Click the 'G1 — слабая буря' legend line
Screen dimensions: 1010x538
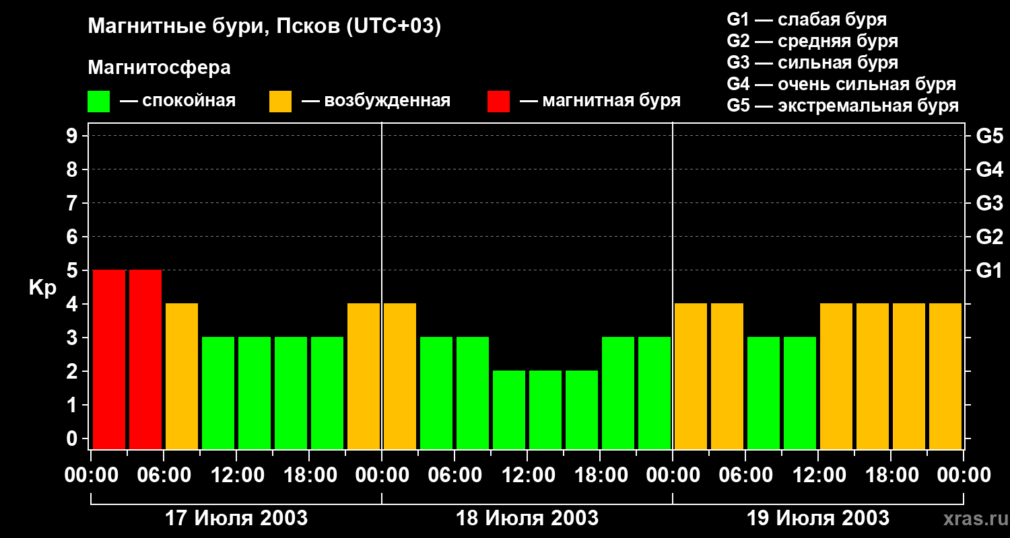[807, 20]
